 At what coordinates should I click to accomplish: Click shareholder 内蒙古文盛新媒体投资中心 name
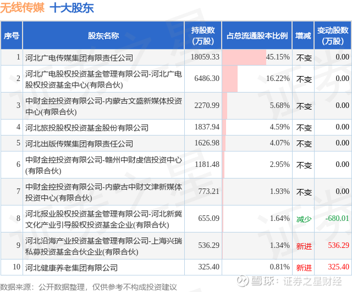(x=103, y=106)
